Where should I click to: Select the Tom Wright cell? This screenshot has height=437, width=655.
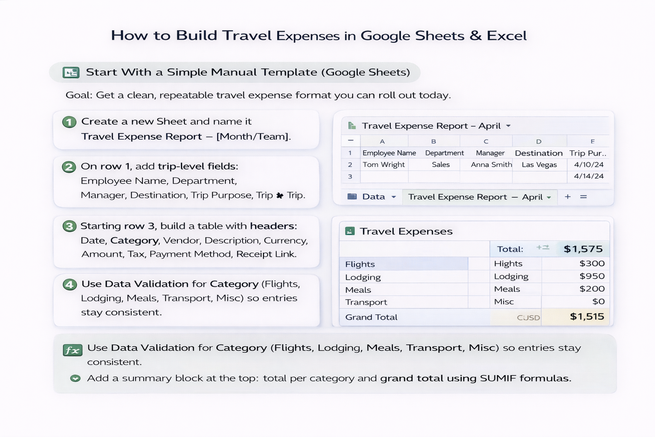click(x=384, y=165)
